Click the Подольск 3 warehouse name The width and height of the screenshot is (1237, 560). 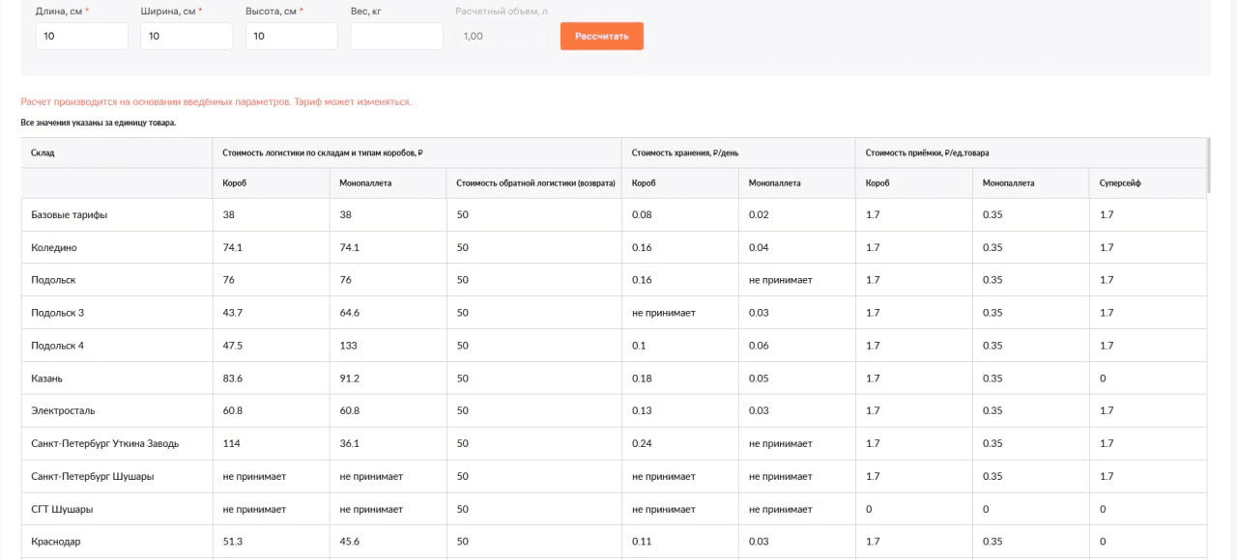click(x=57, y=313)
